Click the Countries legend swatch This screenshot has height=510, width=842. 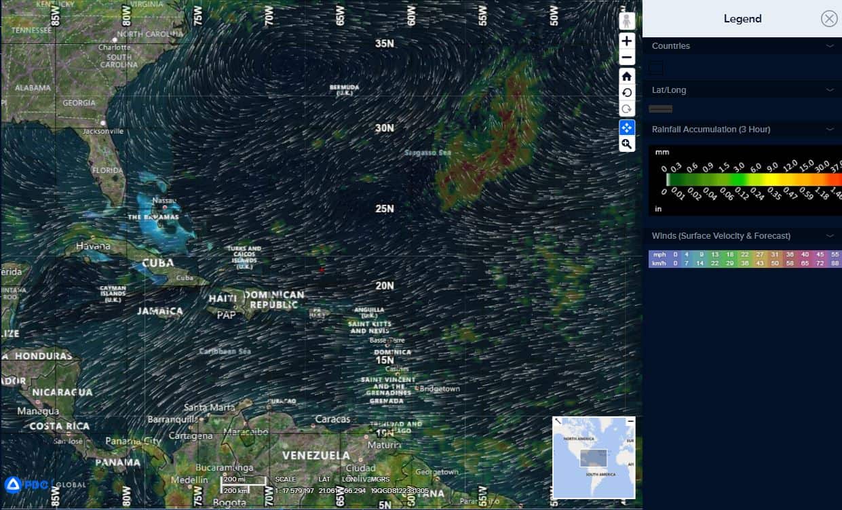[x=656, y=68]
